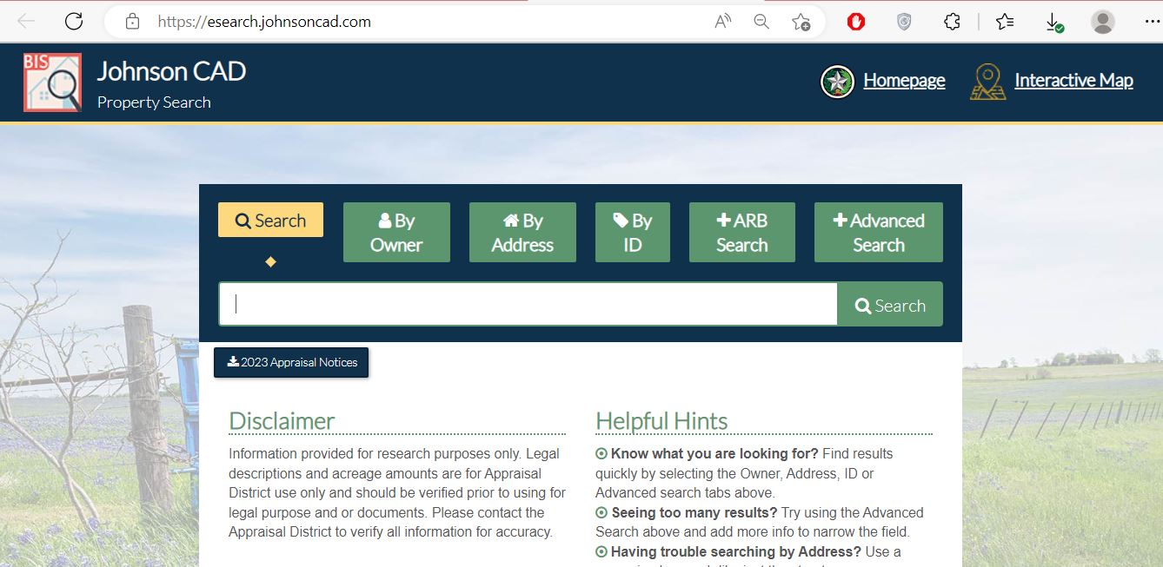The height and width of the screenshot is (567, 1163).
Task: Open the browser extensions puzzle icon
Action: [x=952, y=22]
